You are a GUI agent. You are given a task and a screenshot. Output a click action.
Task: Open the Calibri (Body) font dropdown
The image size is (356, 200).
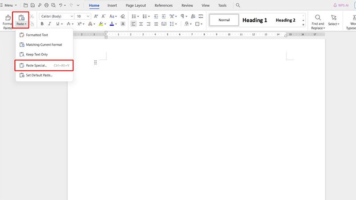coord(72,16)
